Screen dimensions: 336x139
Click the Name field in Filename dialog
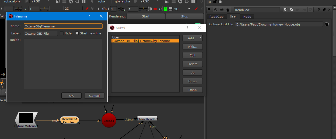pyautogui.click(x=63, y=26)
